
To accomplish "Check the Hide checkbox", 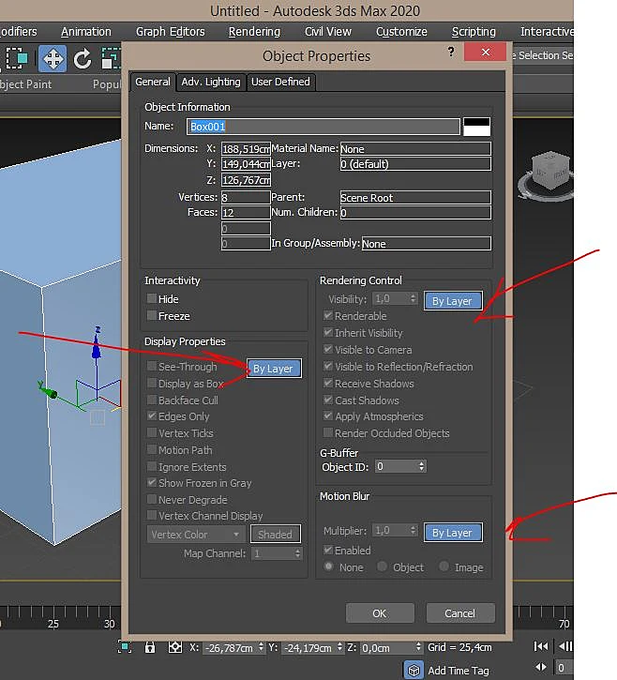I will coord(152,298).
